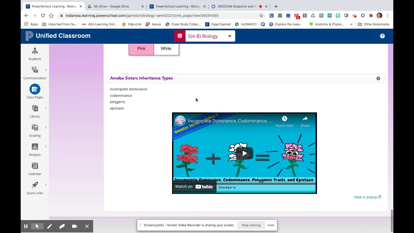Open the Chrome profile avatar
414x233 pixels.
point(379,16)
